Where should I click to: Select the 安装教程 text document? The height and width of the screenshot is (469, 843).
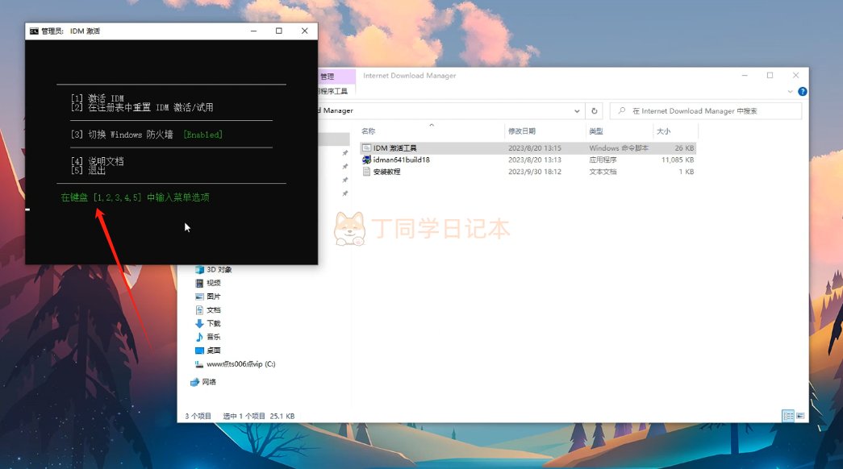pos(386,172)
